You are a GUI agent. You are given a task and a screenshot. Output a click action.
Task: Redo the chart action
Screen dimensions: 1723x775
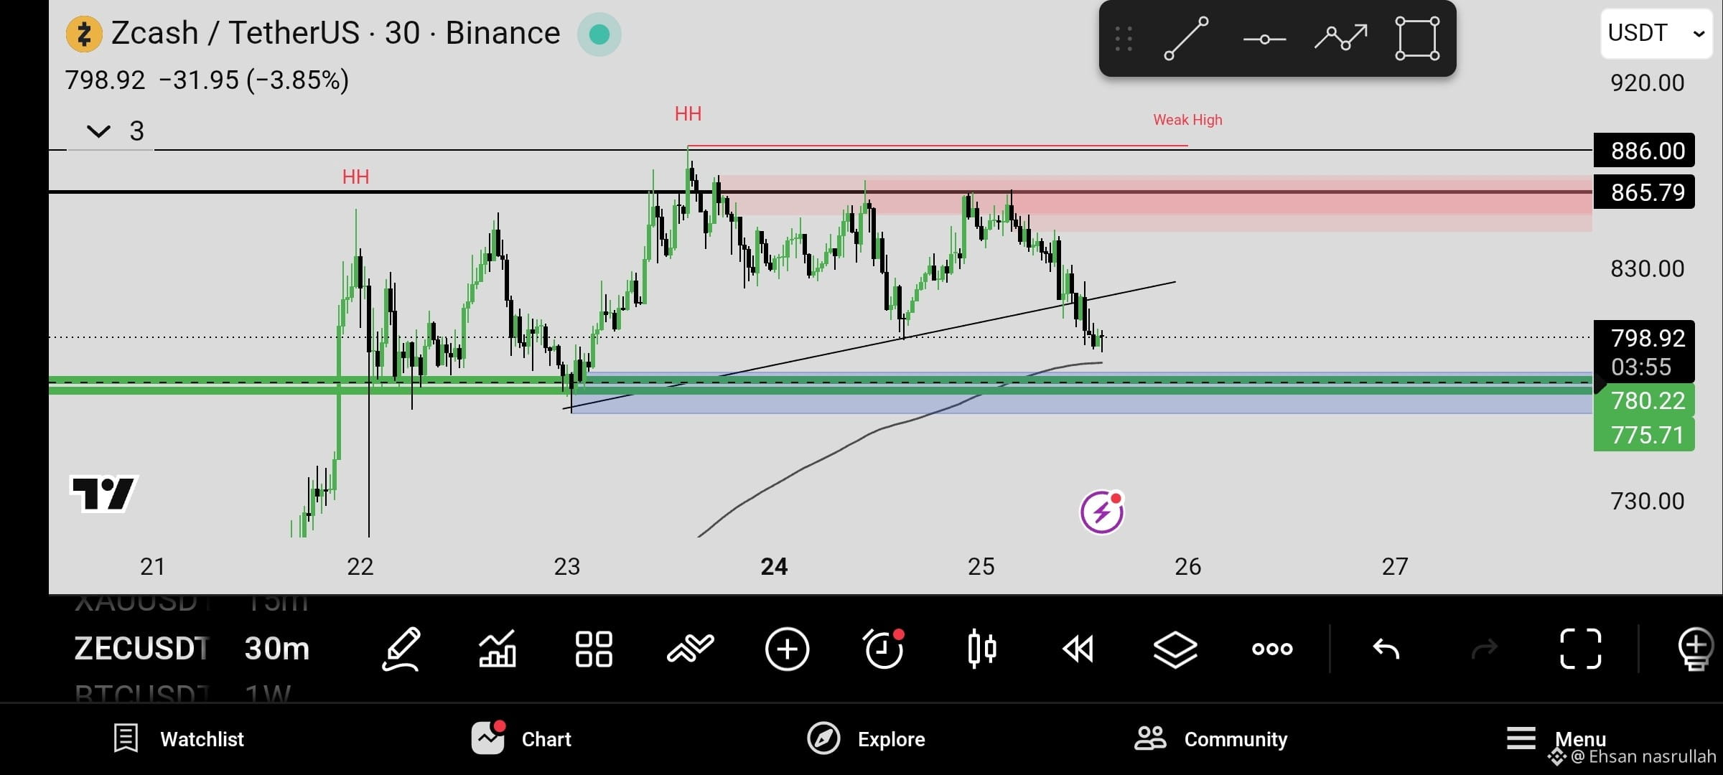[x=1484, y=649]
